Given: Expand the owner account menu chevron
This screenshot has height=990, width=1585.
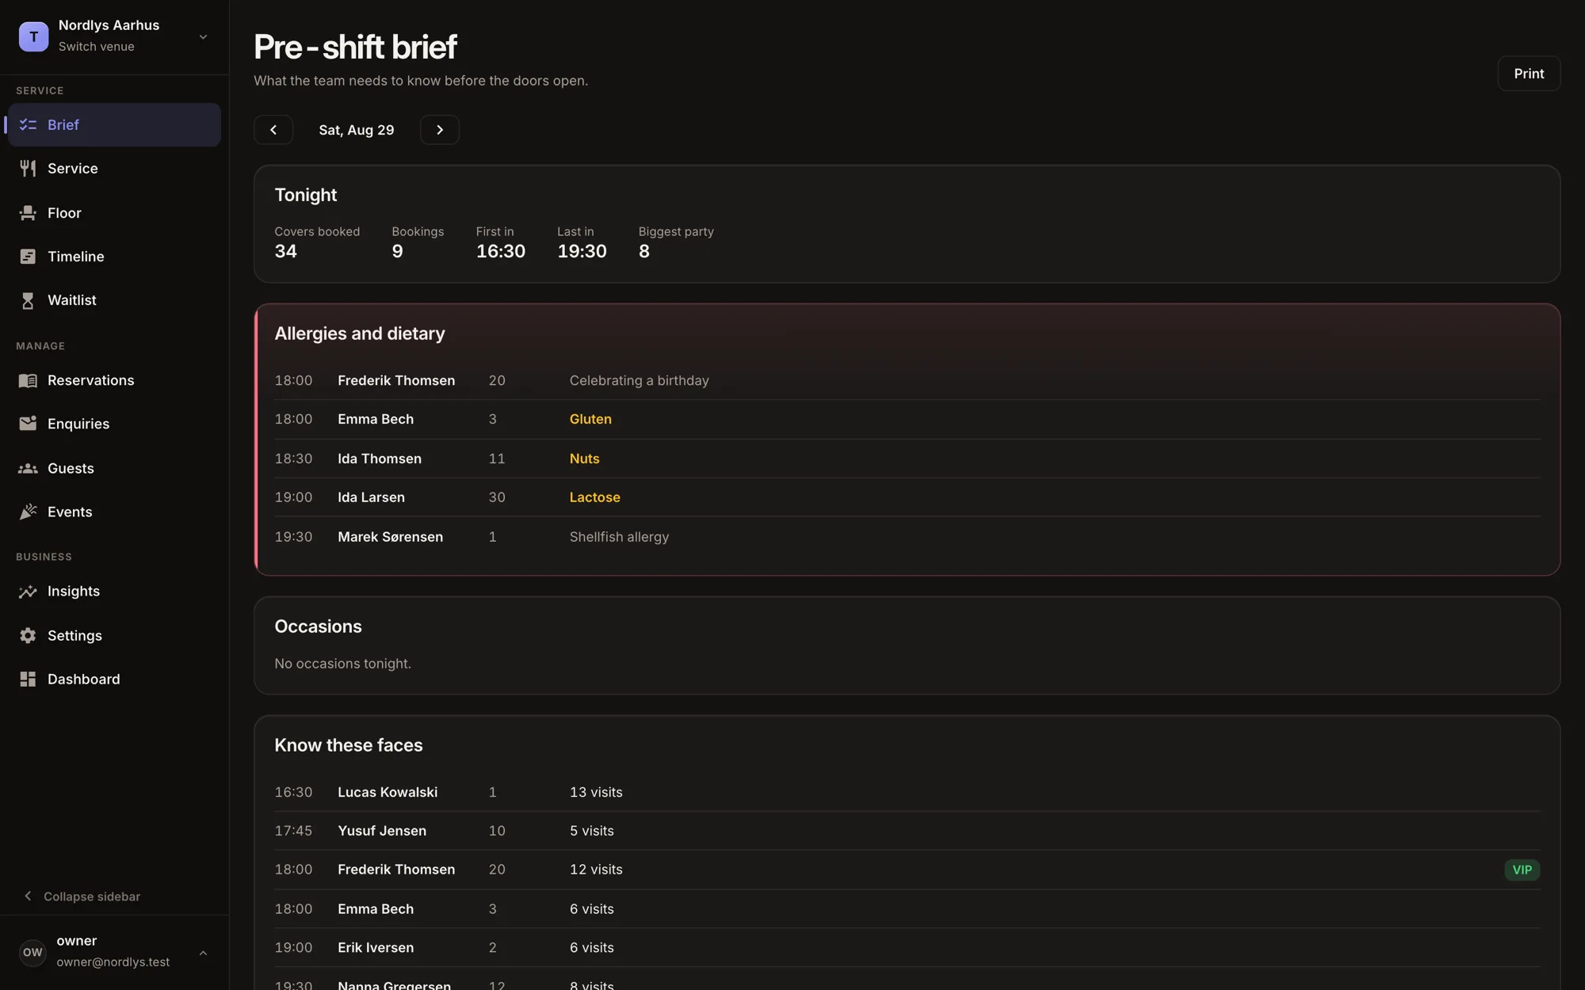Looking at the screenshot, I should click(203, 953).
